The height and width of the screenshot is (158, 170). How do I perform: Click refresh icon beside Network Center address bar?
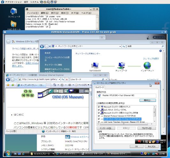click(x=124, y=47)
